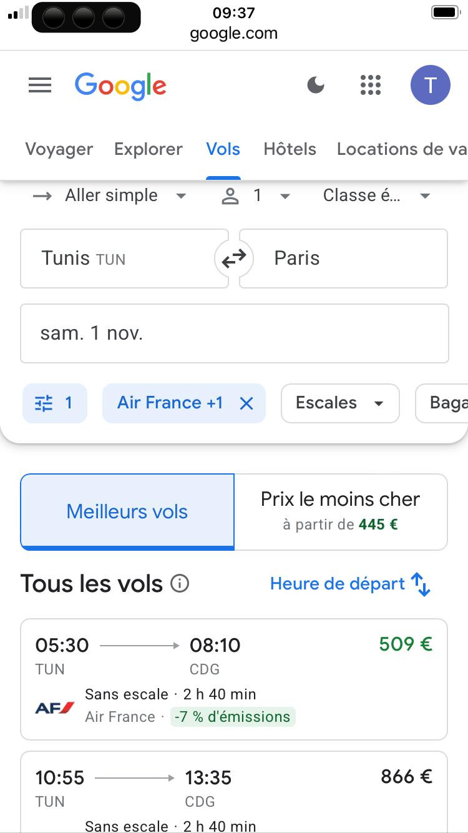Switch to the Explorer tab

pyautogui.click(x=149, y=149)
